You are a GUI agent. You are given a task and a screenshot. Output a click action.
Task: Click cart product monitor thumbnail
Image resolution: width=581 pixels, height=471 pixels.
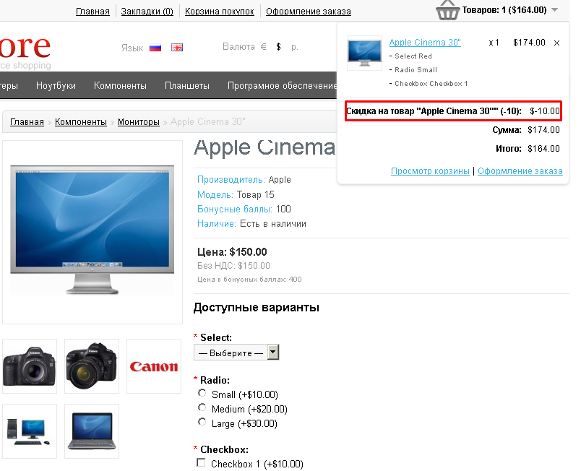tap(365, 53)
